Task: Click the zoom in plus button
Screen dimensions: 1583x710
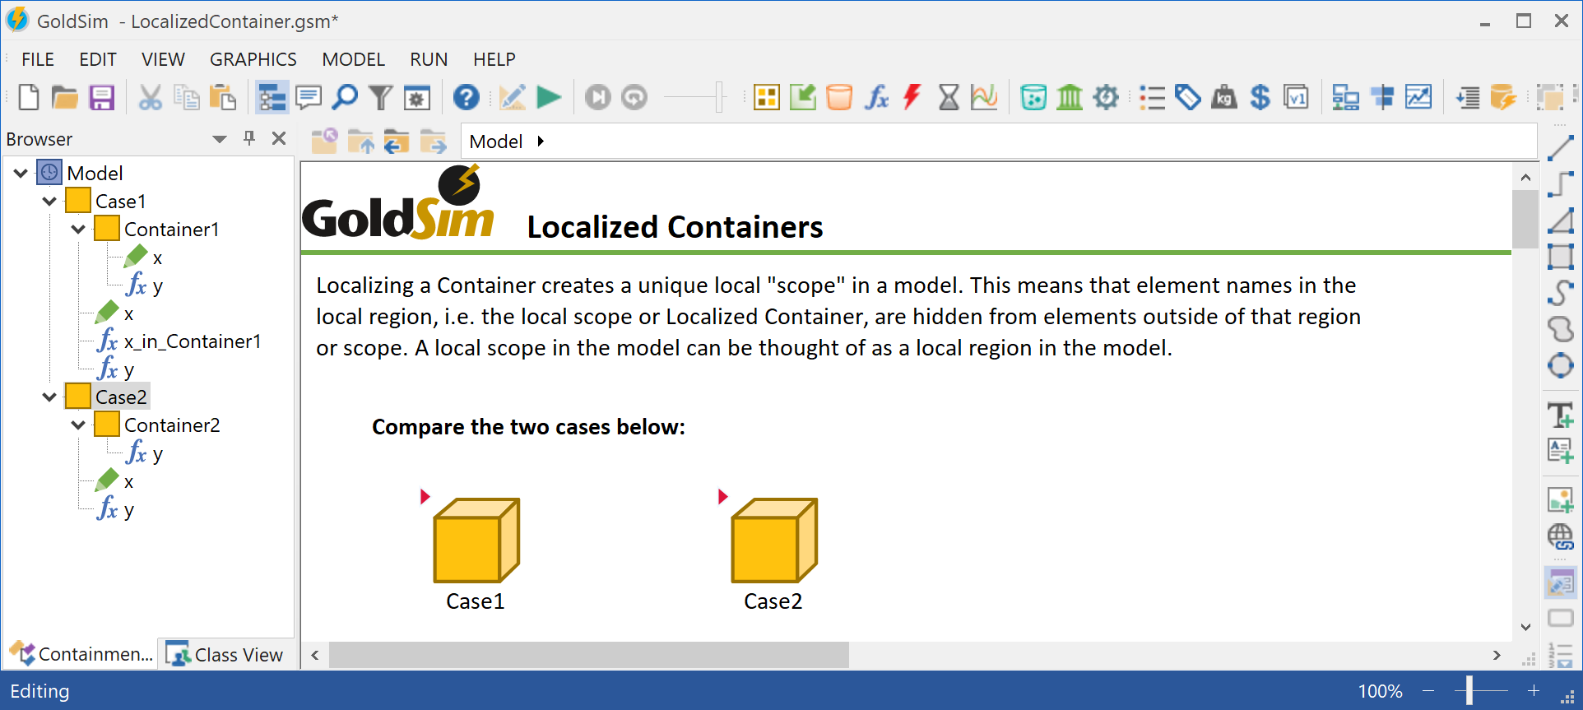Action: (x=1534, y=691)
